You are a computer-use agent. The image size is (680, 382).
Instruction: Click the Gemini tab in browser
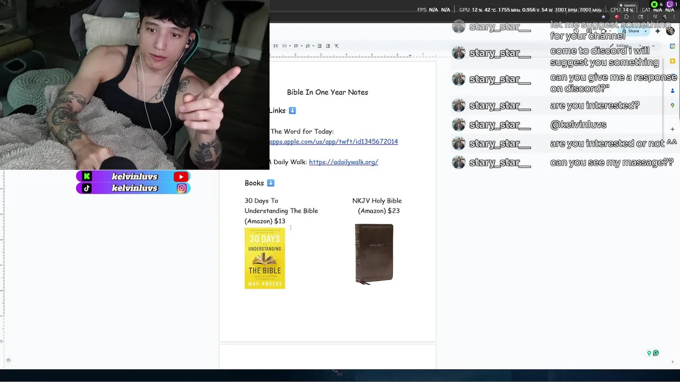[627, 5]
